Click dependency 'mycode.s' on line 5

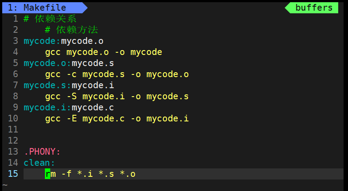[x=93, y=63]
